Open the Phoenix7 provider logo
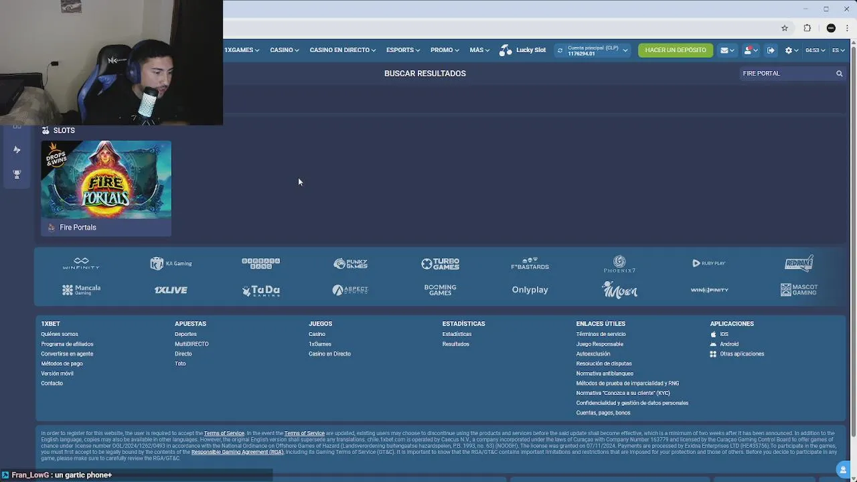The width and height of the screenshot is (857, 482). click(619, 264)
